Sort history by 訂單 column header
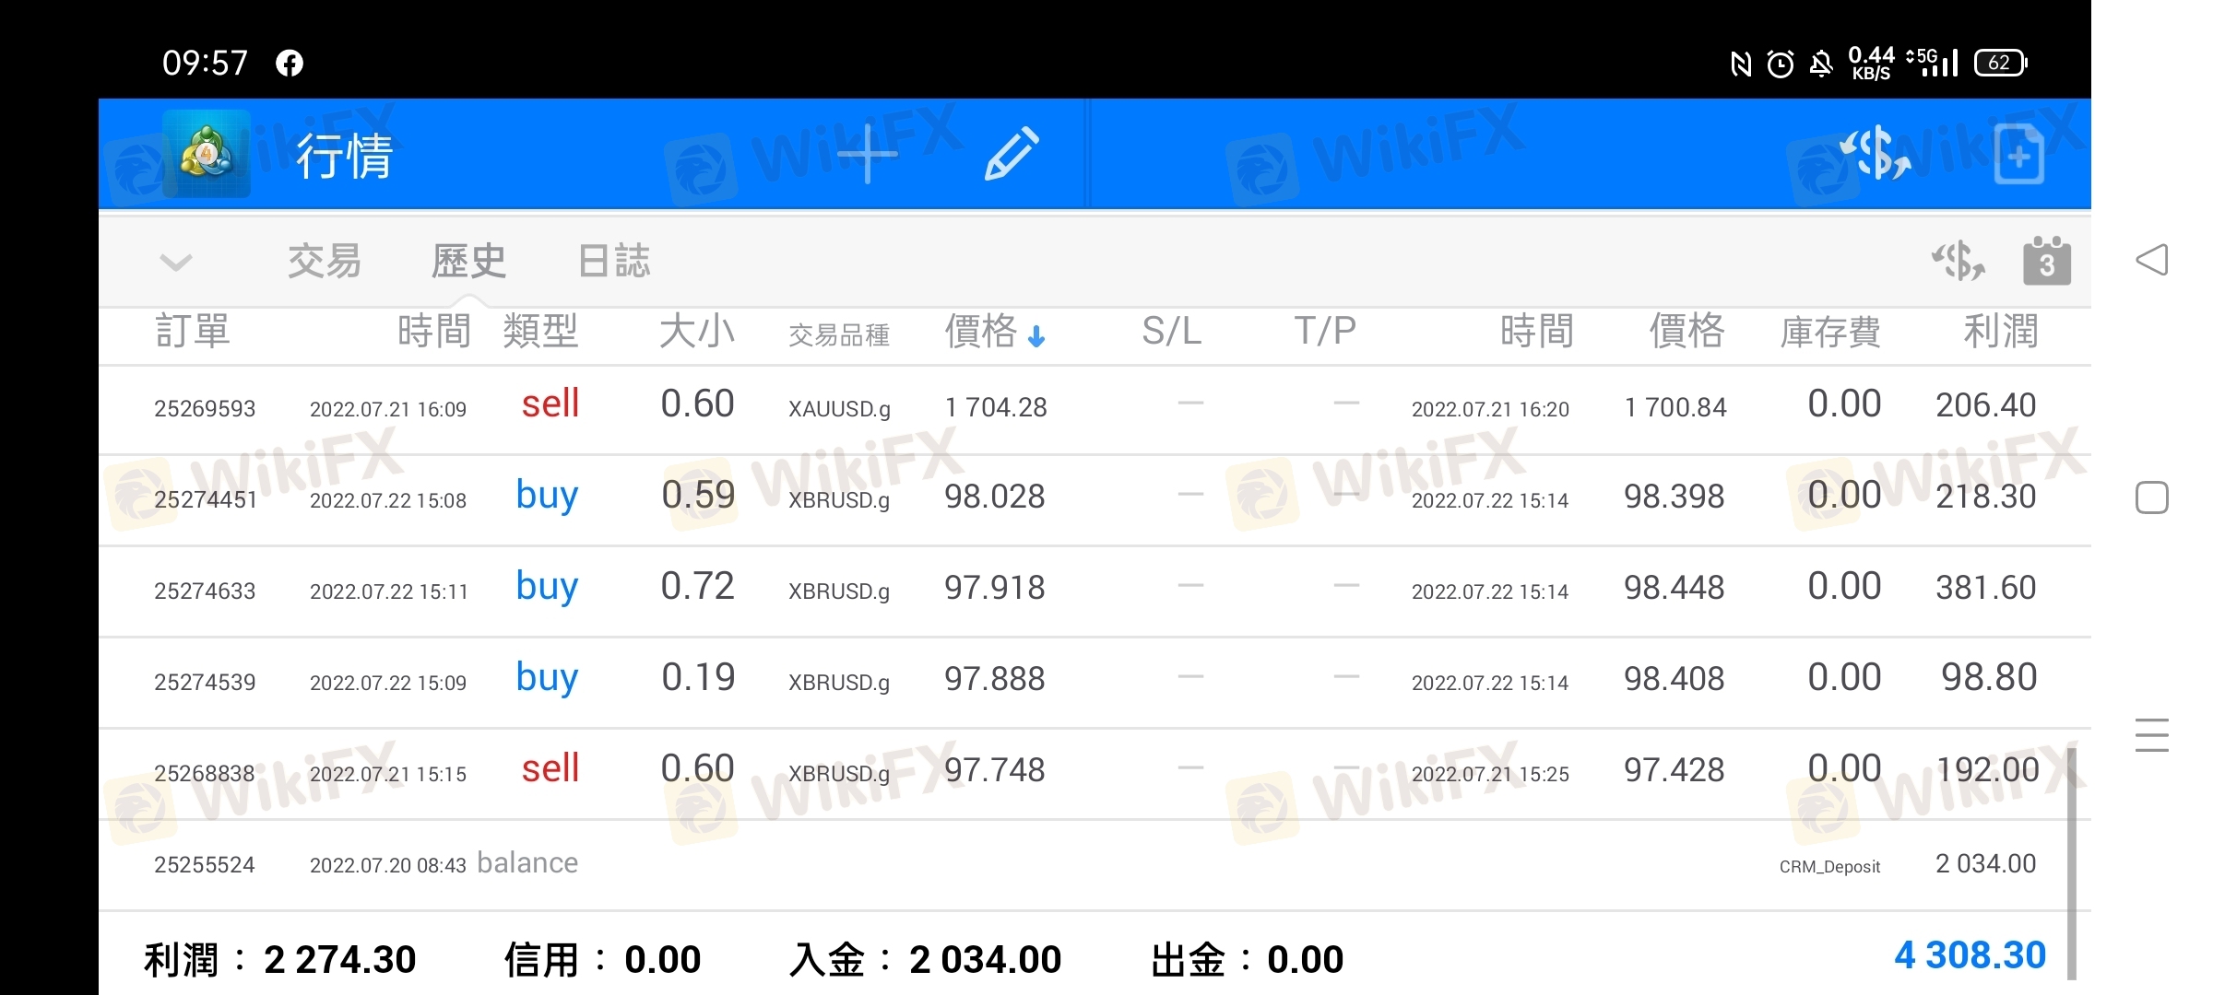The width and height of the screenshot is (2213, 995). pyautogui.click(x=192, y=332)
